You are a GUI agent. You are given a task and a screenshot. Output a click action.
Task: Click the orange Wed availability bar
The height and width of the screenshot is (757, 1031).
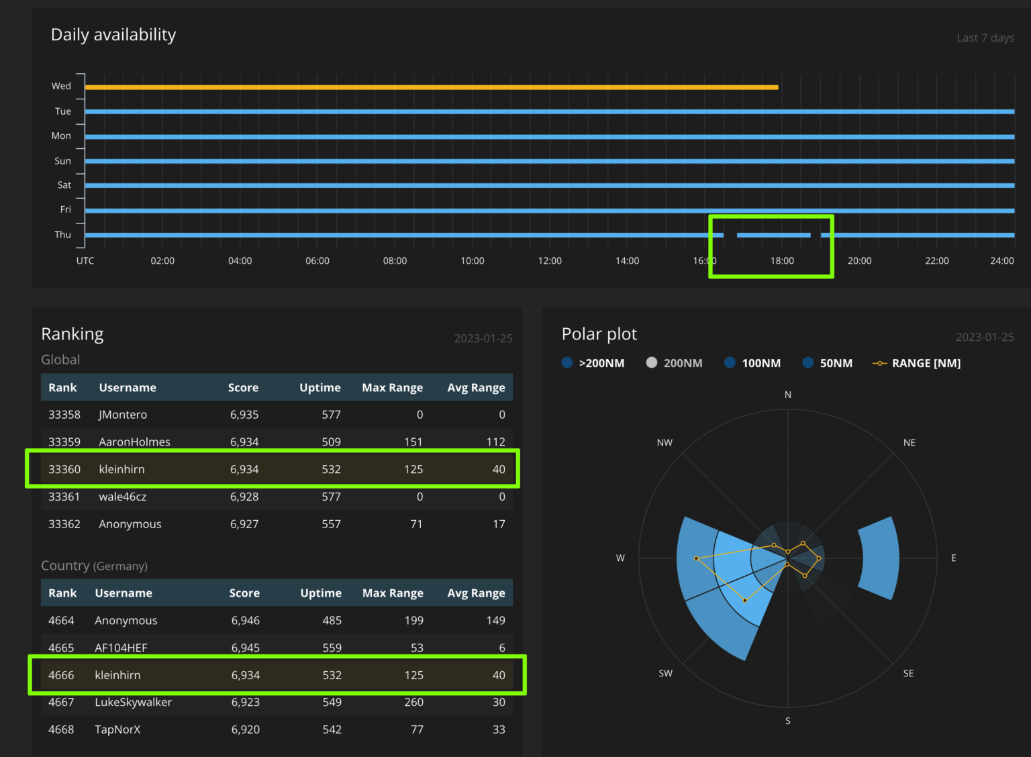(x=431, y=87)
